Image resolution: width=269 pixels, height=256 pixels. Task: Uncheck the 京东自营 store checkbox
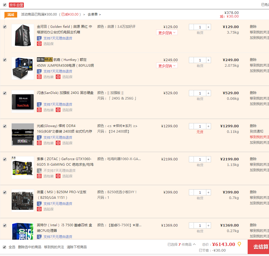pyautogui.click(x=5, y=5)
